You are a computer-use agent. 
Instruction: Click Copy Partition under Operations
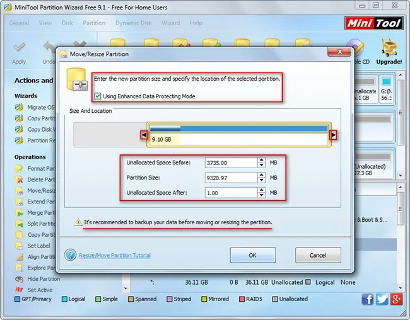(35, 234)
